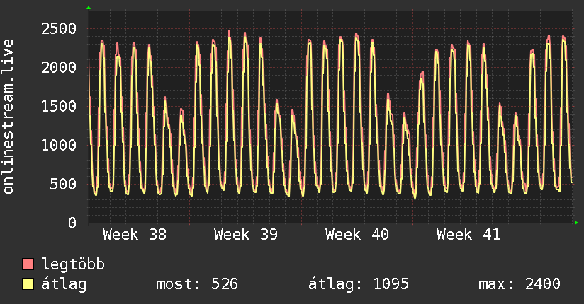Screen dimensions: 584x304
Task: Click the 'átlag: 1095' average value
Action: click(359, 284)
